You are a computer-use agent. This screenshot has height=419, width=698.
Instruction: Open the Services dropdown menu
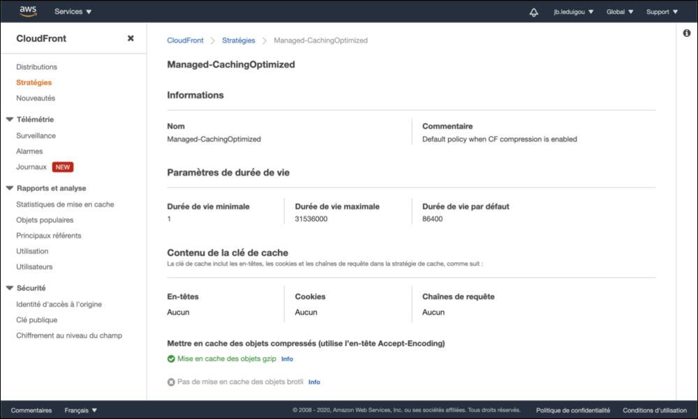tap(73, 12)
